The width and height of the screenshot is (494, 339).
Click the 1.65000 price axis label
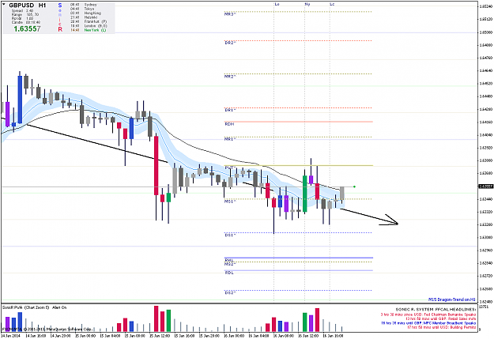coord(485,32)
